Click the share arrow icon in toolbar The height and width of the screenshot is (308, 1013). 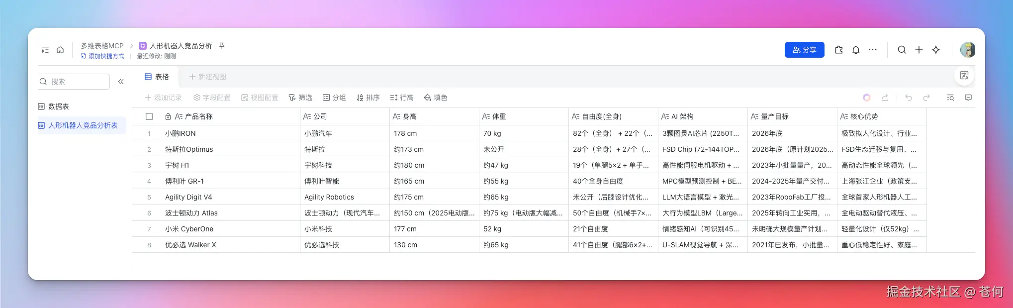885,98
